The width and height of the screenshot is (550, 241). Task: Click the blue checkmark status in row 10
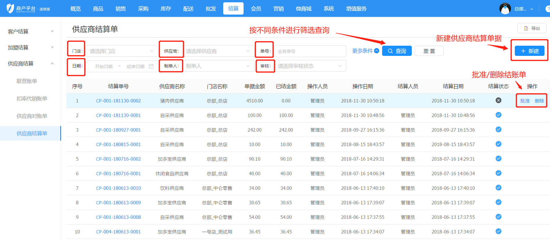click(x=498, y=231)
